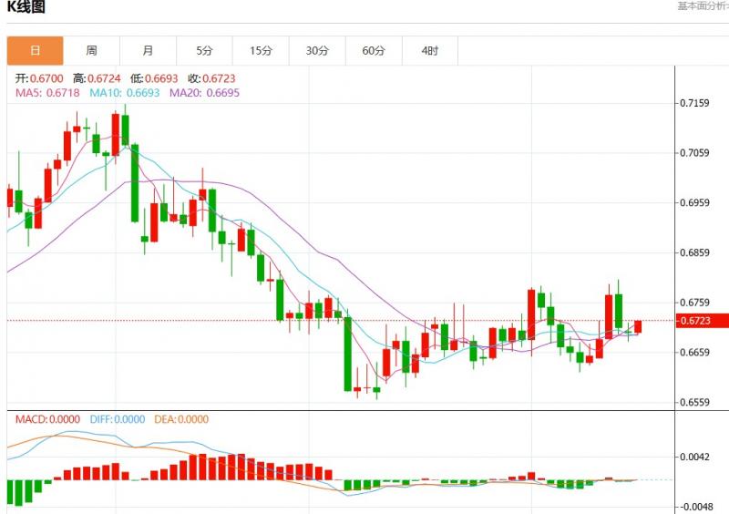
Task: Click the 低:0.6693 low price text
Action: pyautogui.click(x=154, y=78)
